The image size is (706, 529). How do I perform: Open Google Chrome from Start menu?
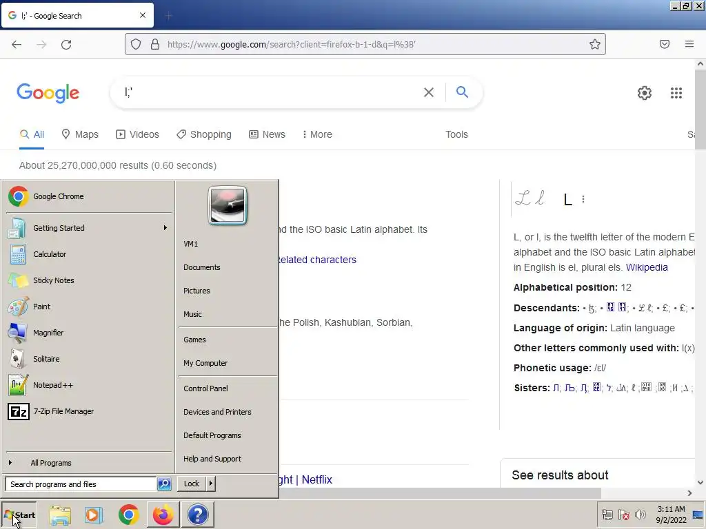click(x=89, y=196)
